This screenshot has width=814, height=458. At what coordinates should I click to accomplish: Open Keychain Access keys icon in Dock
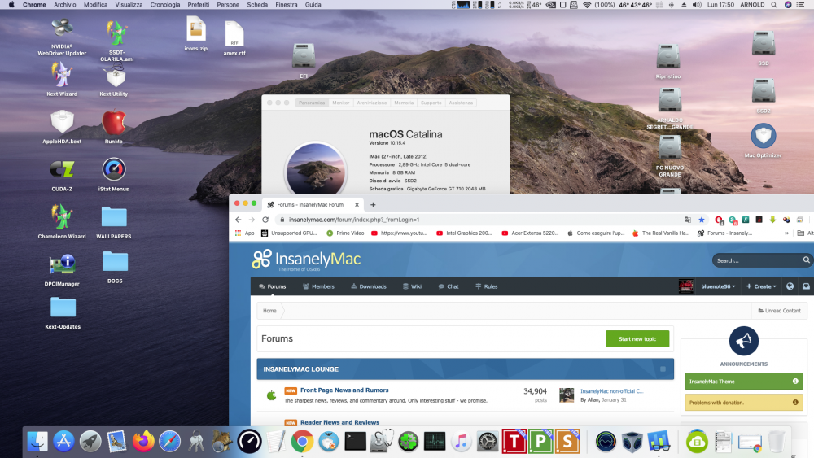[x=196, y=442]
